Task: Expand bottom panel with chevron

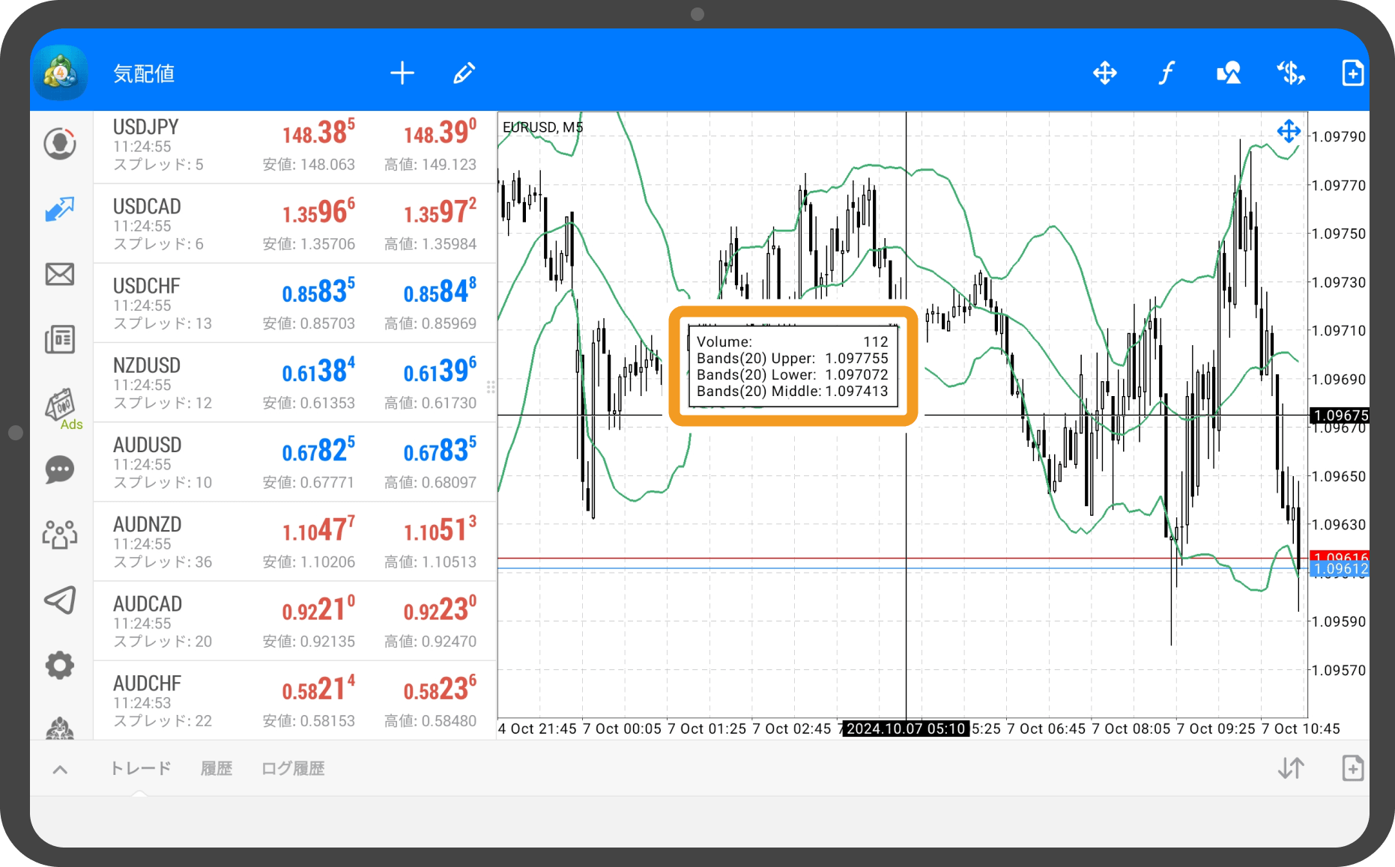Action: pyautogui.click(x=61, y=769)
